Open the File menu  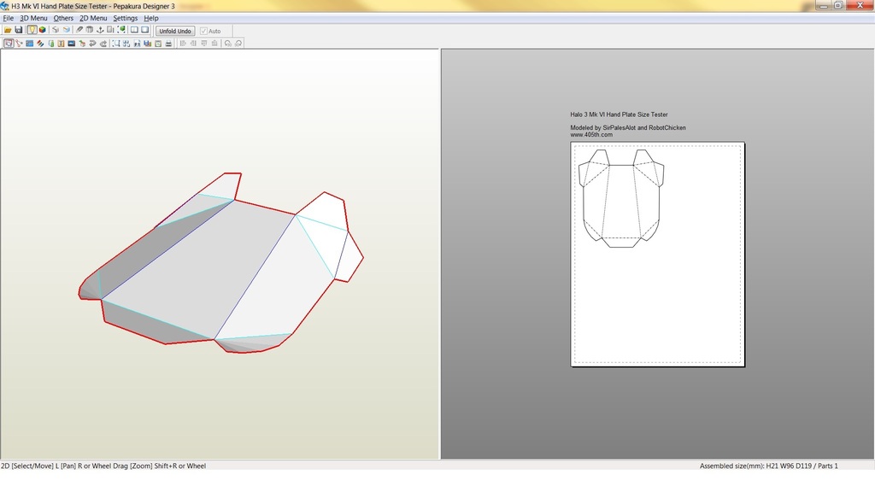tap(8, 18)
